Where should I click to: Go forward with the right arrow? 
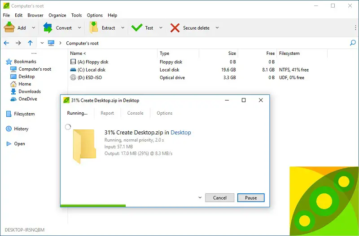(18, 43)
